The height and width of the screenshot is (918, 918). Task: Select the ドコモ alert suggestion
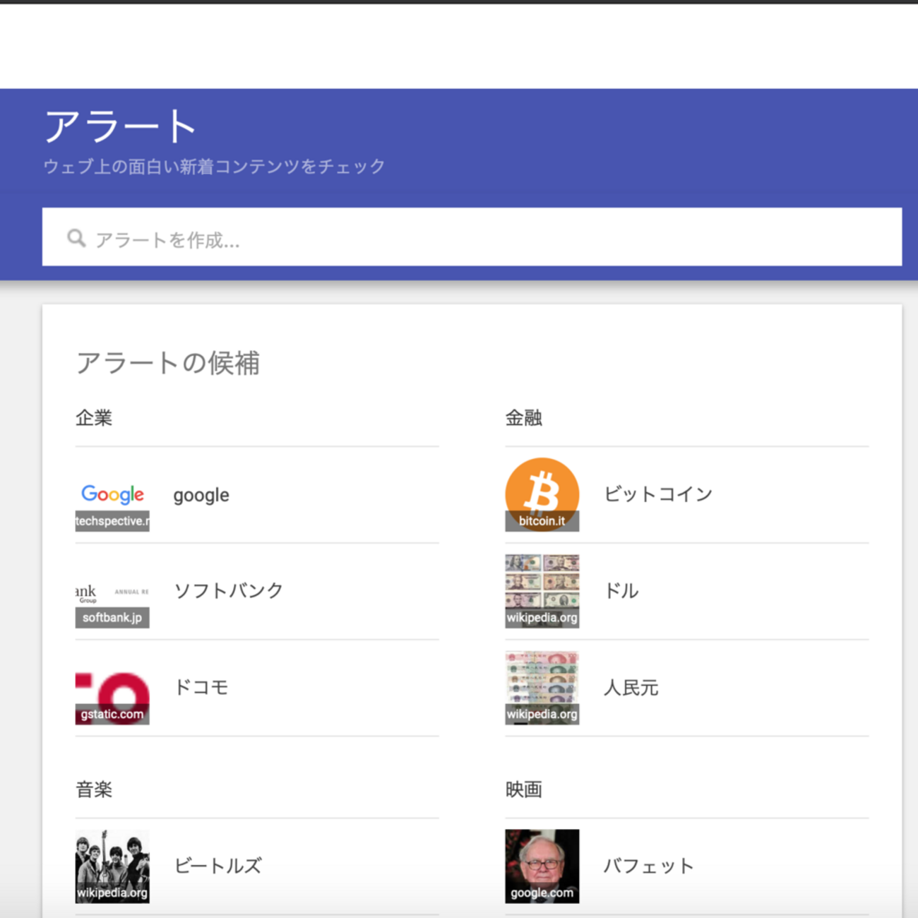(x=201, y=686)
